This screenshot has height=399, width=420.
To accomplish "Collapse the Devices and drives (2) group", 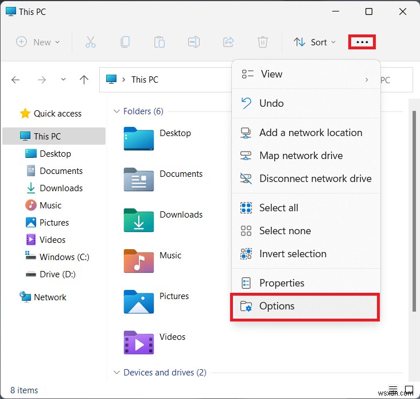I will (x=116, y=373).
